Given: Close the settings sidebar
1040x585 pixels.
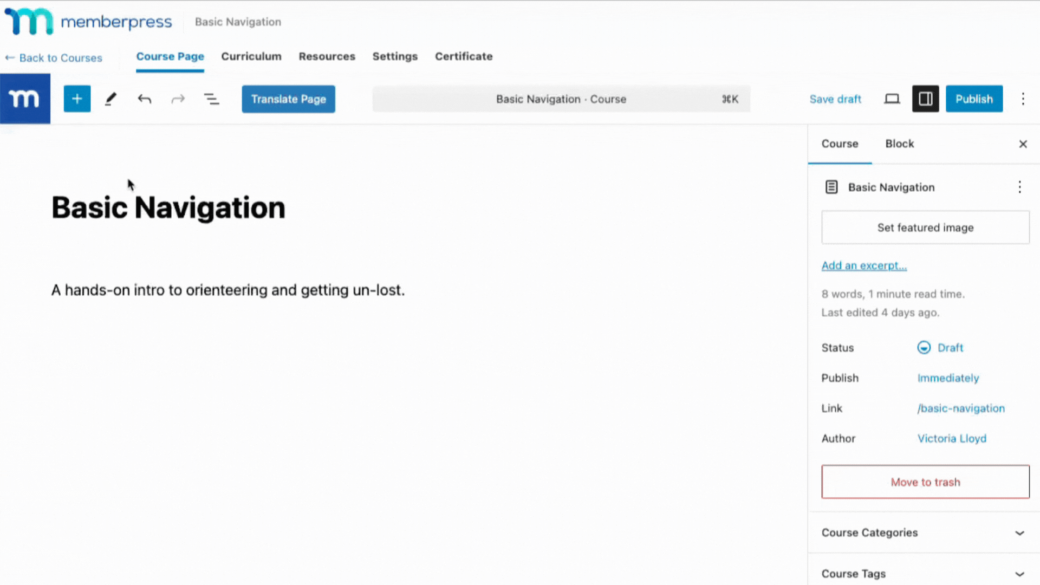Looking at the screenshot, I should [x=1023, y=144].
